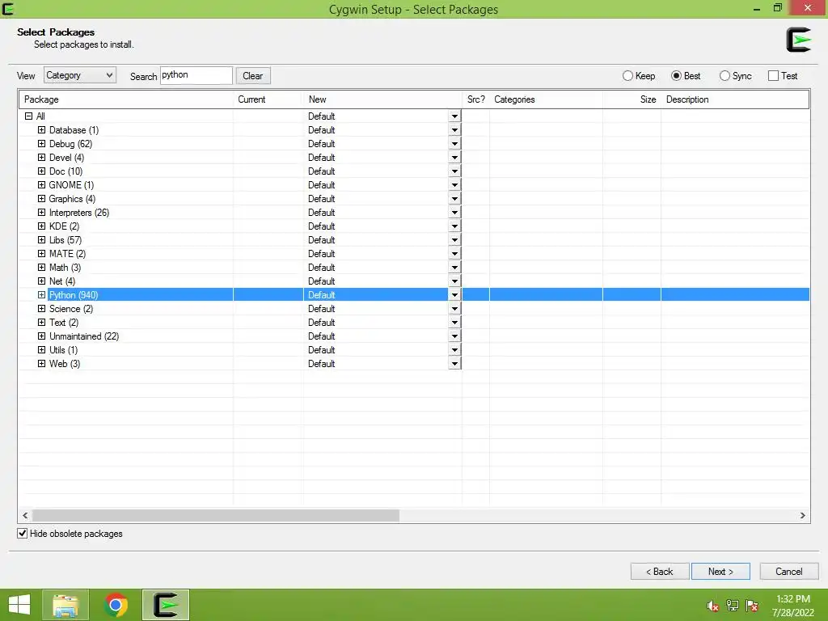Expand the Libs (57) category
The width and height of the screenshot is (828, 621).
pos(42,239)
